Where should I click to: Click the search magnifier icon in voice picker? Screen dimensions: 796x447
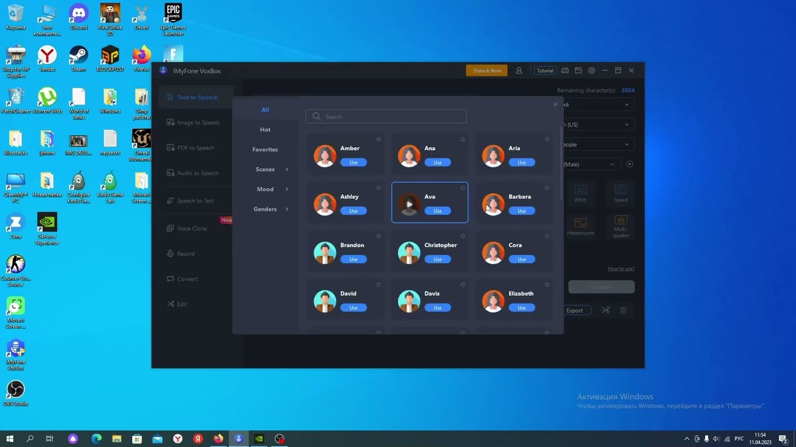317,117
